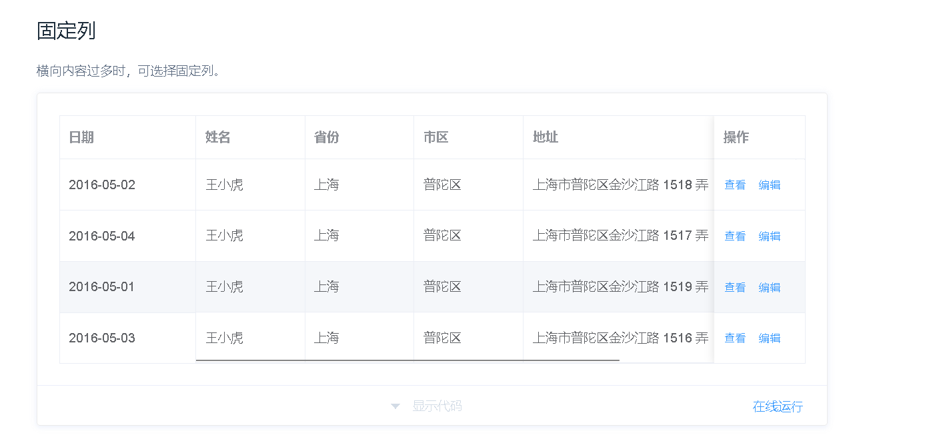Open the 在线运行 link

778,406
